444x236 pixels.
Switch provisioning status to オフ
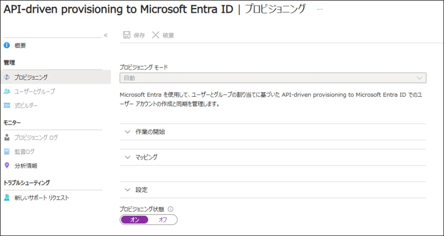(163, 220)
